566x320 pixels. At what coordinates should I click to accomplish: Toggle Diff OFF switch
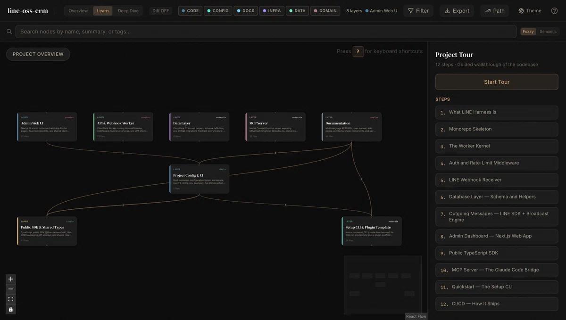click(161, 11)
